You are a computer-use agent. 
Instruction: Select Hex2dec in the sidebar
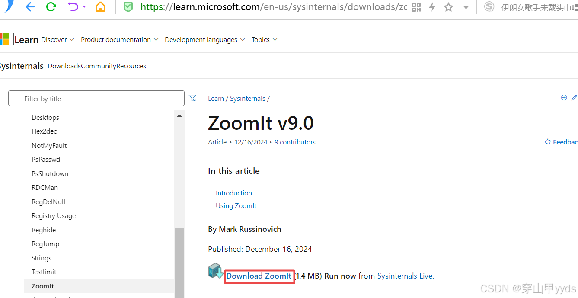(x=44, y=131)
